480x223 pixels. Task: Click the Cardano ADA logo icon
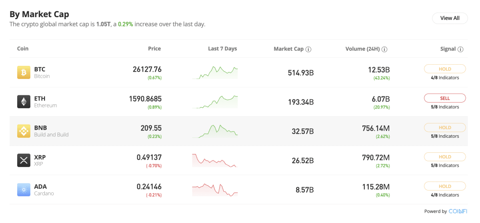coord(24,190)
